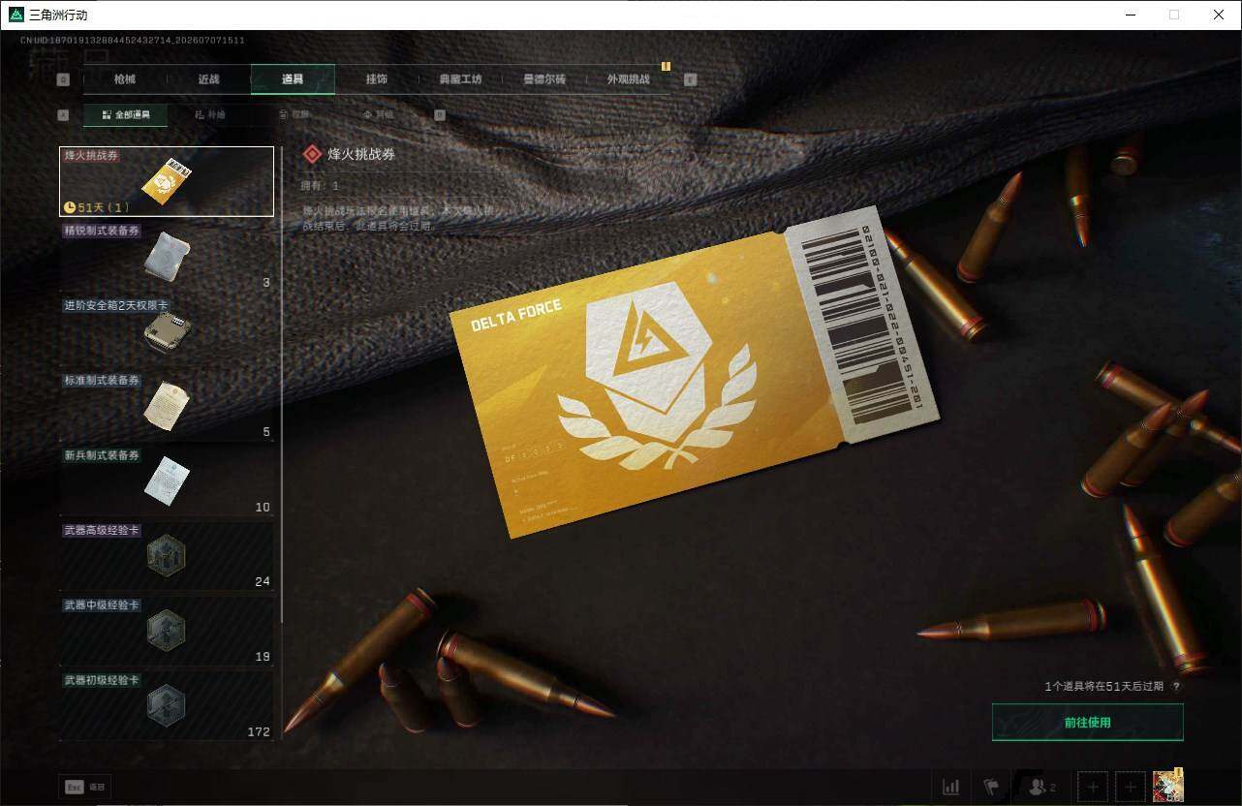Image resolution: width=1242 pixels, height=806 pixels.
Task: Open the stats bar-chart icon
Action: coord(951,788)
